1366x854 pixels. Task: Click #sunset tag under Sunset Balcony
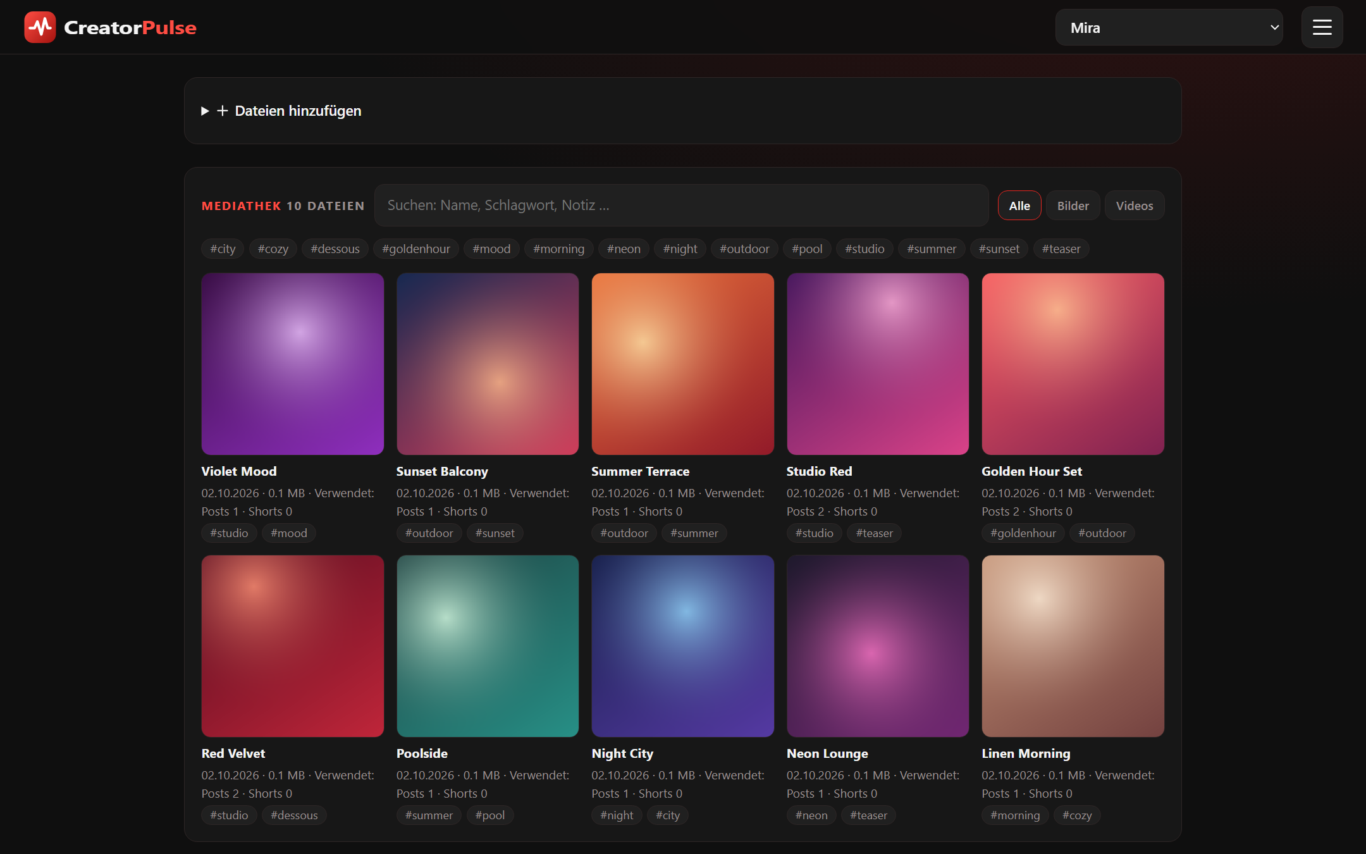(495, 533)
